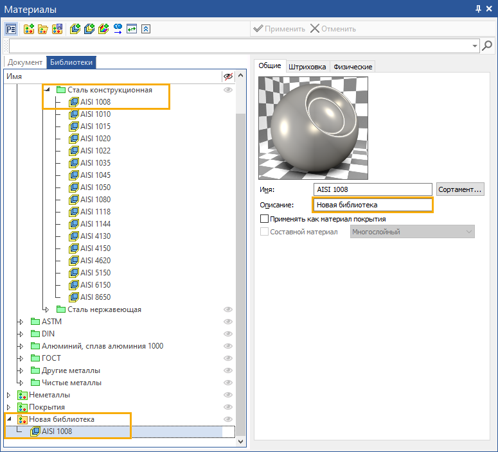The image size is (498, 452).
Task: Click the Описание input field
Action: pos(372,205)
